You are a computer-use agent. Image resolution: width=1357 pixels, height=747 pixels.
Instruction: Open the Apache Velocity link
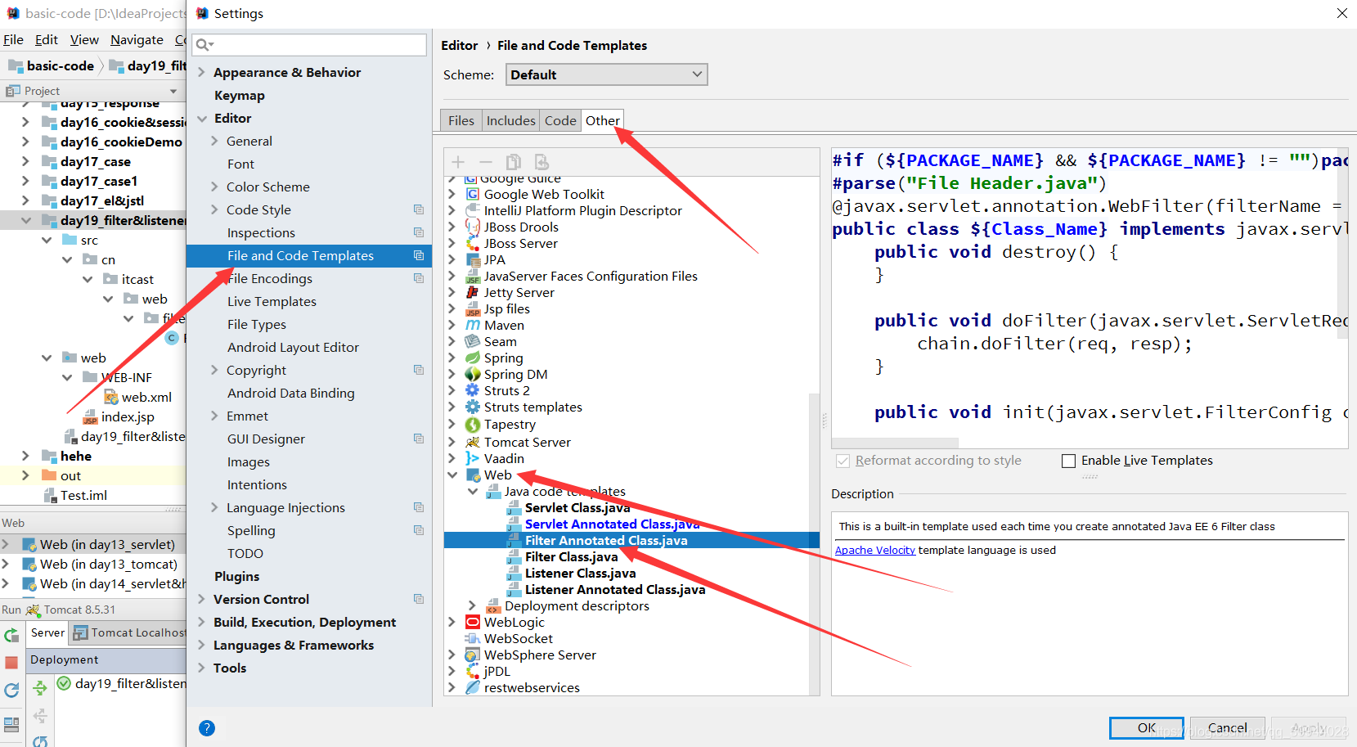pos(875,550)
